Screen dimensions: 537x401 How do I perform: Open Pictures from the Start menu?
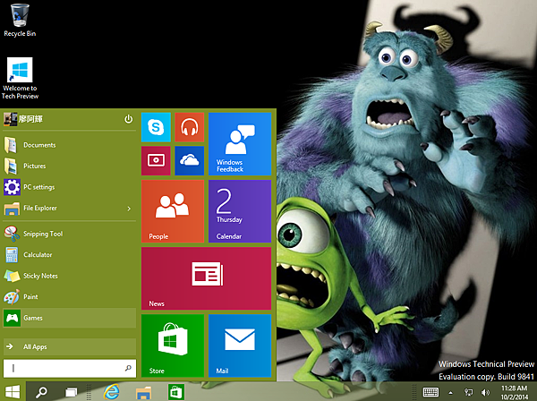point(70,166)
